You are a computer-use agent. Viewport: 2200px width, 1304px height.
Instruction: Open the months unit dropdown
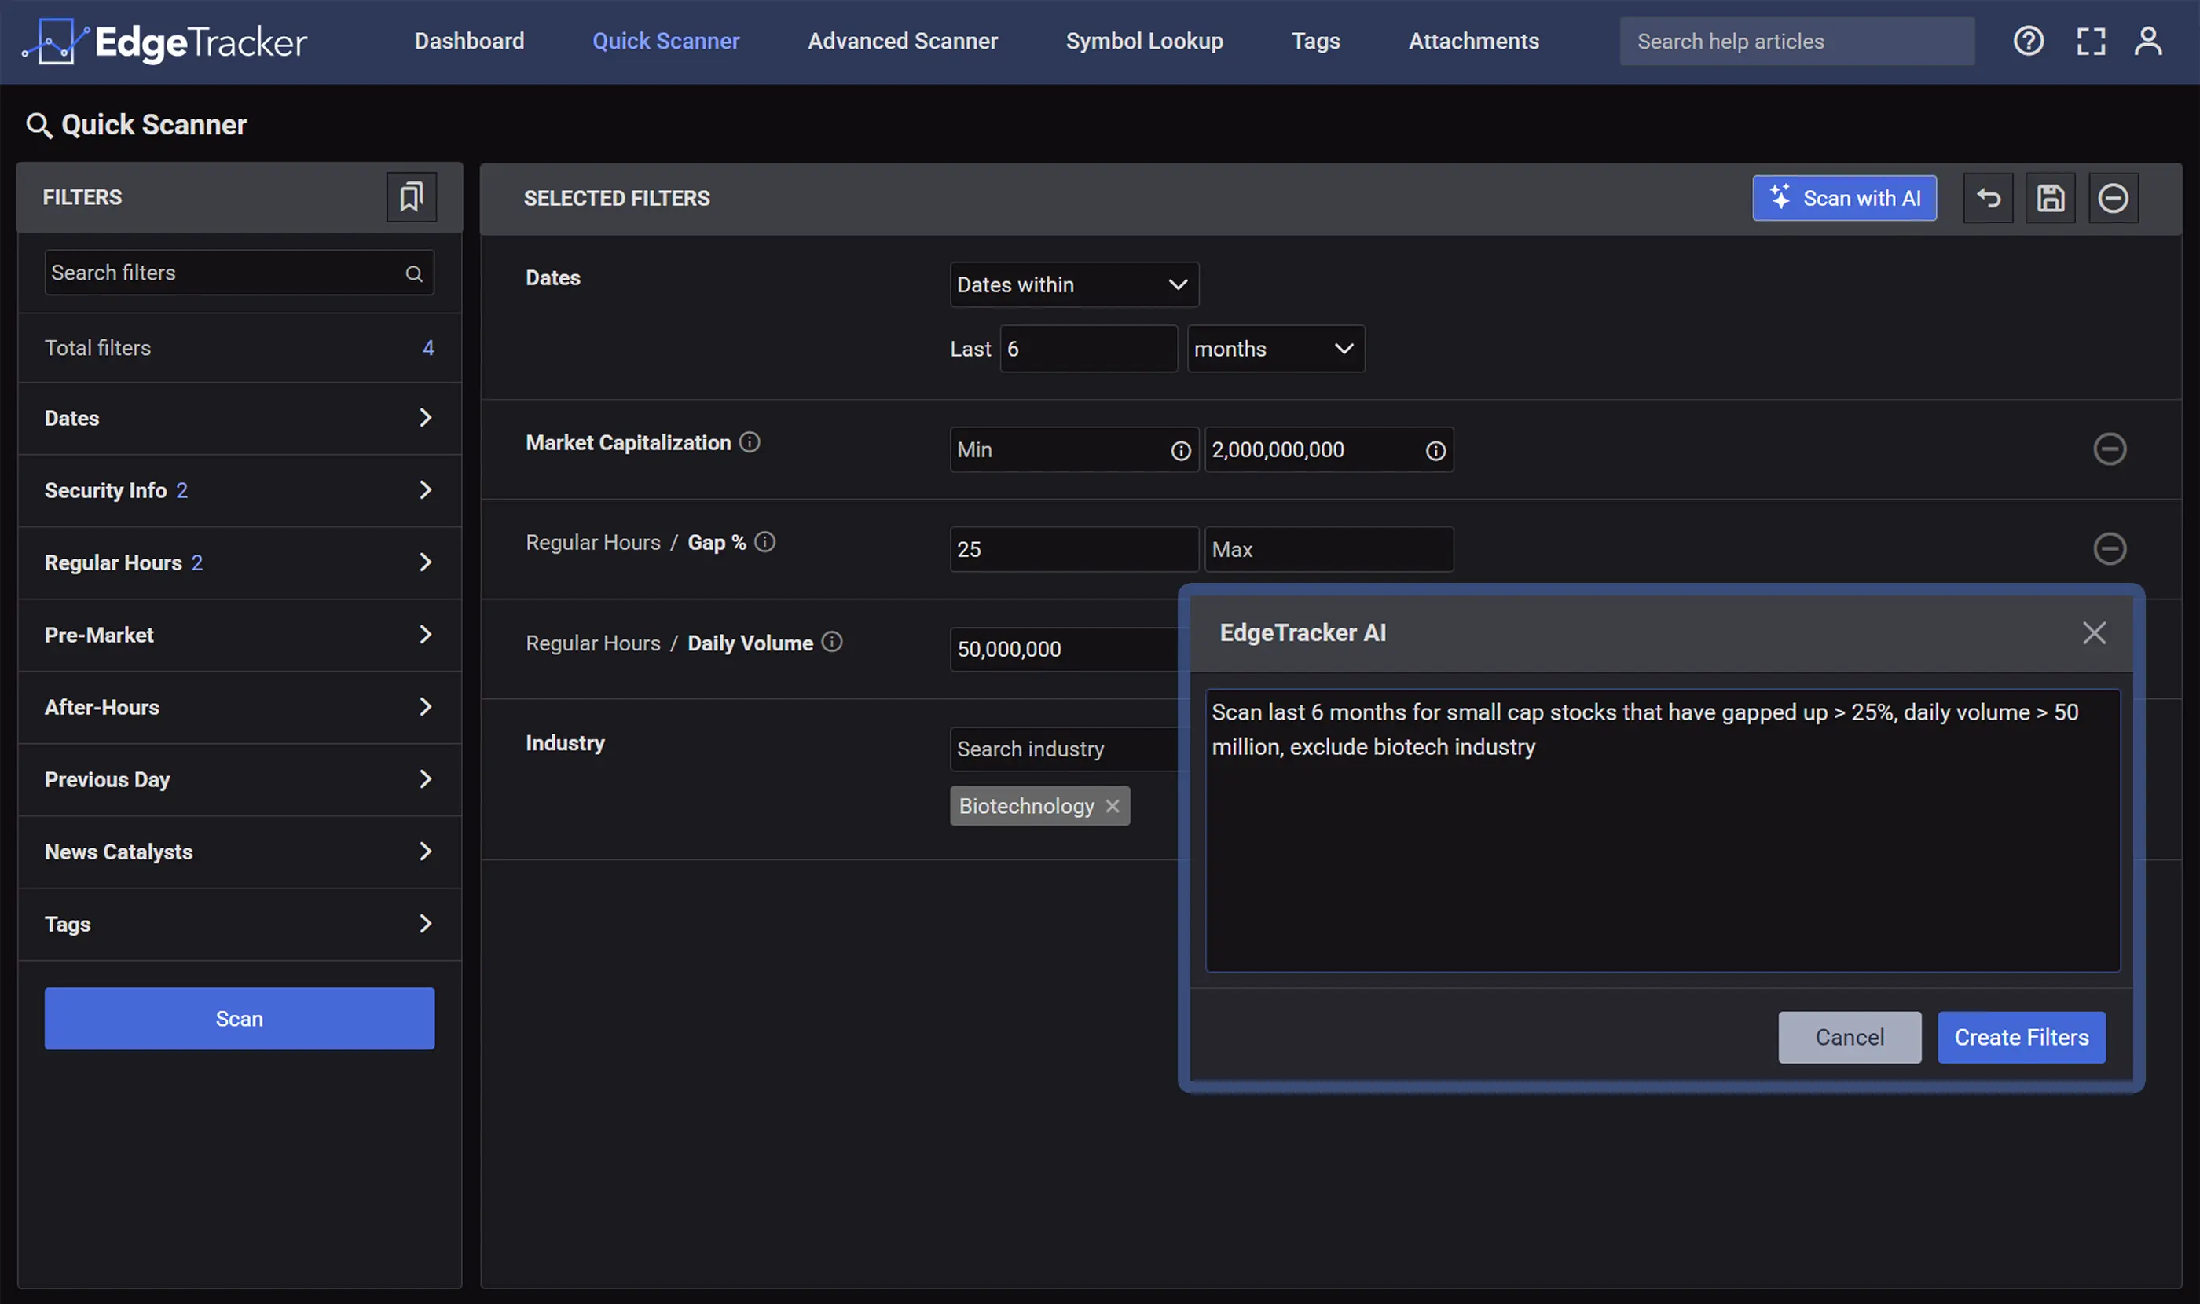(1274, 349)
